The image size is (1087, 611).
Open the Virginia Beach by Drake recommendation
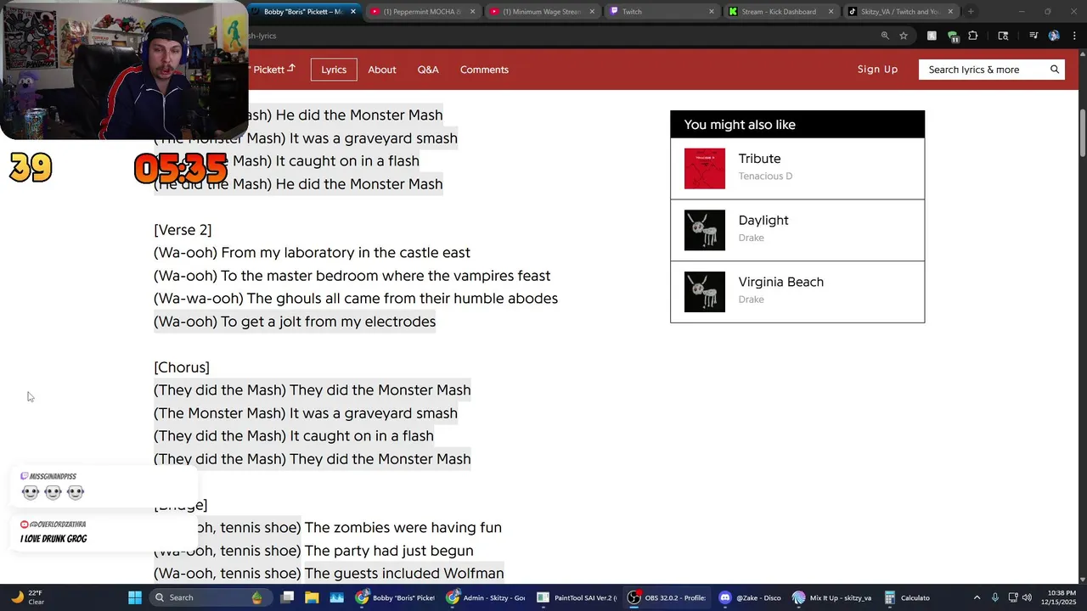coord(797,292)
